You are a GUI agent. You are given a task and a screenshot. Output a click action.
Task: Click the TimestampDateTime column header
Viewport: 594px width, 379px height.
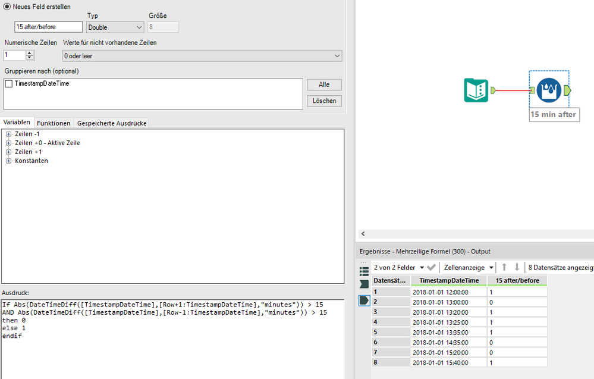tap(449, 280)
